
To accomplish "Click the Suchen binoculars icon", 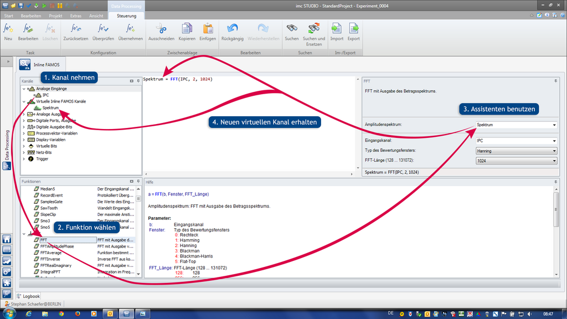I will coord(291,29).
